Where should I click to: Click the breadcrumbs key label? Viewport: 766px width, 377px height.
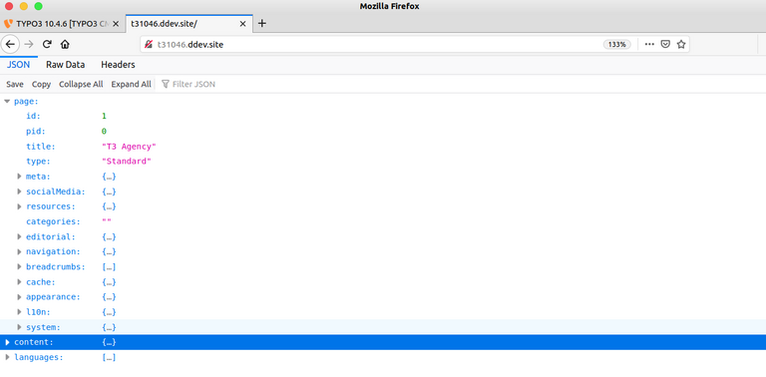(x=55, y=267)
